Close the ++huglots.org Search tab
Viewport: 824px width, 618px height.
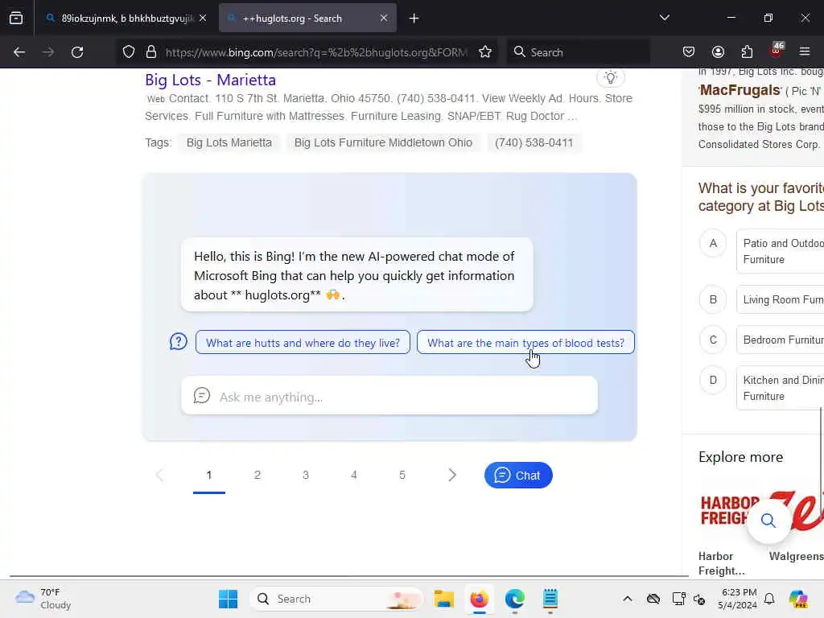pos(384,19)
